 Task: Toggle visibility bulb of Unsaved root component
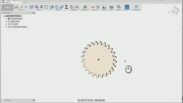coord(7,16)
